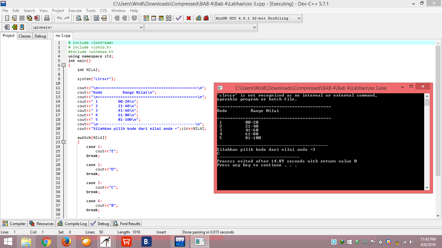Run syntax check using the checkmark icon
Image resolution: width=442 pixels, height=248 pixels.
click(x=179, y=18)
